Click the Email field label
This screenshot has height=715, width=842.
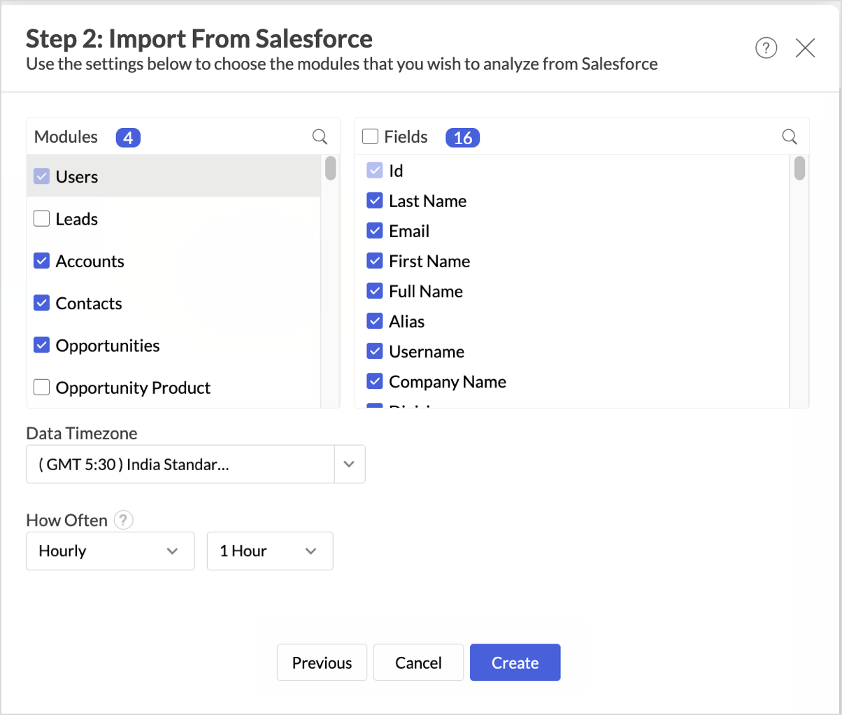click(x=409, y=232)
